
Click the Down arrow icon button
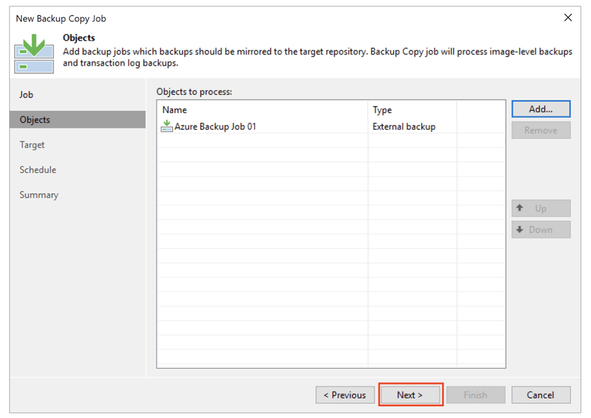[541, 229]
